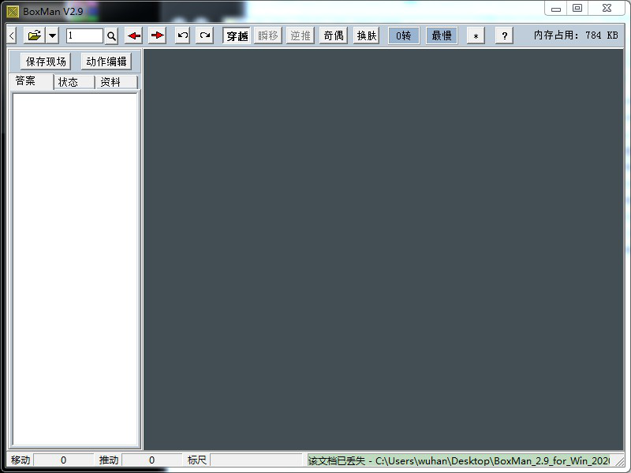Click the asterisk toolbar button
631x473 pixels.
click(476, 35)
